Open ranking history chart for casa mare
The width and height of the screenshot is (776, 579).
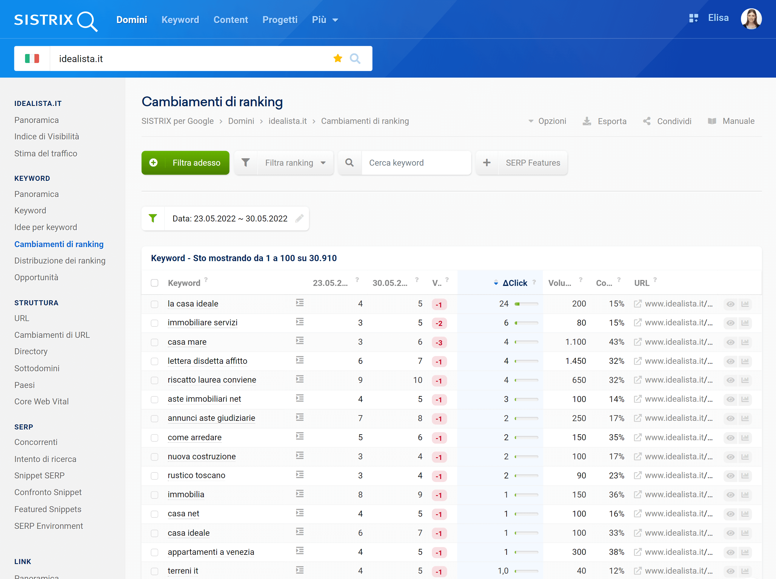745,342
